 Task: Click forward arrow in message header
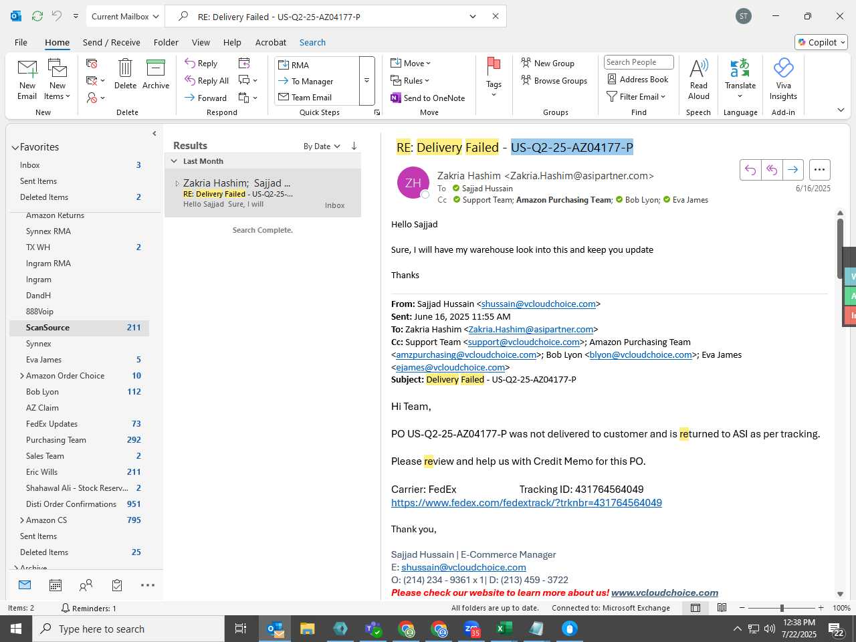pyautogui.click(x=793, y=170)
